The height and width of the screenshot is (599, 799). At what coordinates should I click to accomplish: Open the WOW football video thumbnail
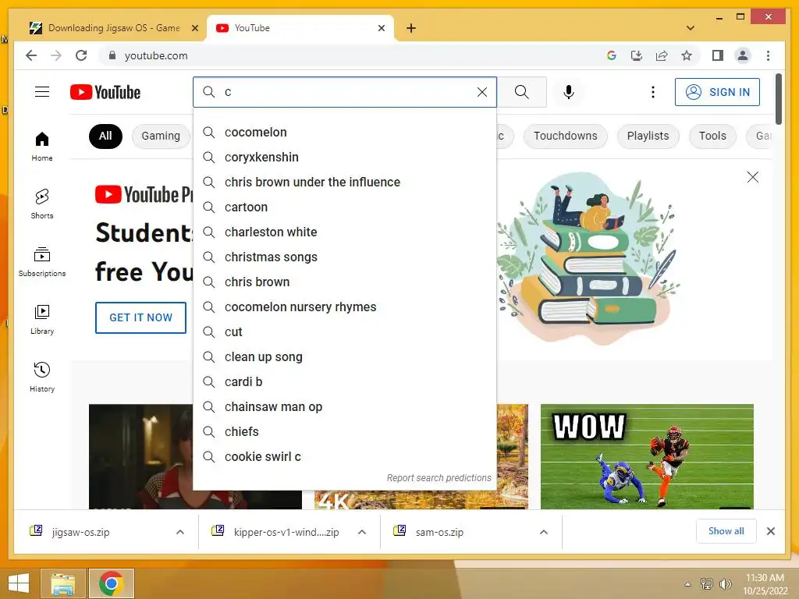[x=647, y=457]
